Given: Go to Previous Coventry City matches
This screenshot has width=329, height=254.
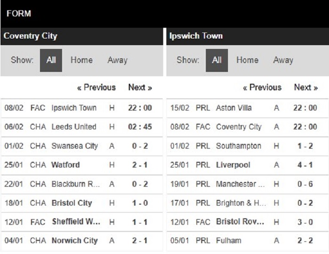Looking at the screenshot, I should (x=96, y=87).
